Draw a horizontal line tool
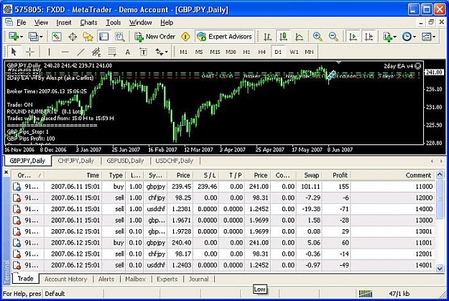Viewport: 449px width, 301px height. coord(65,52)
